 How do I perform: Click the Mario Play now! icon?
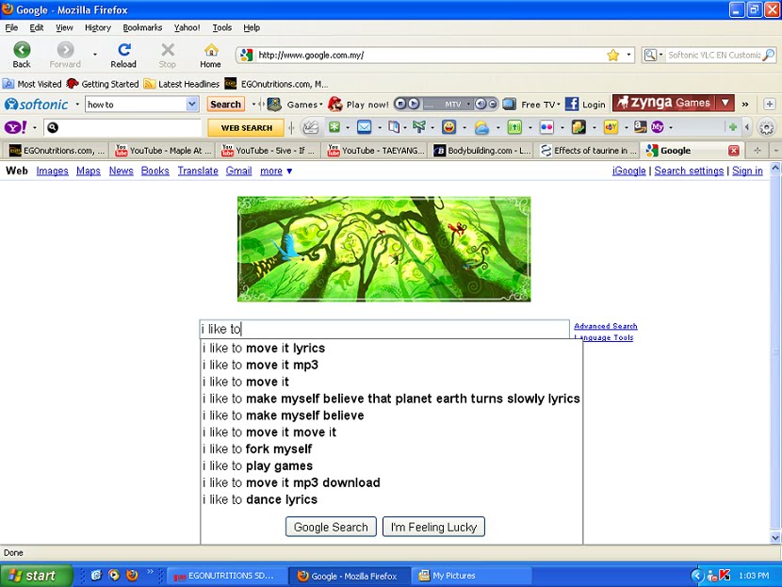pyautogui.click(x=335, y=105)
